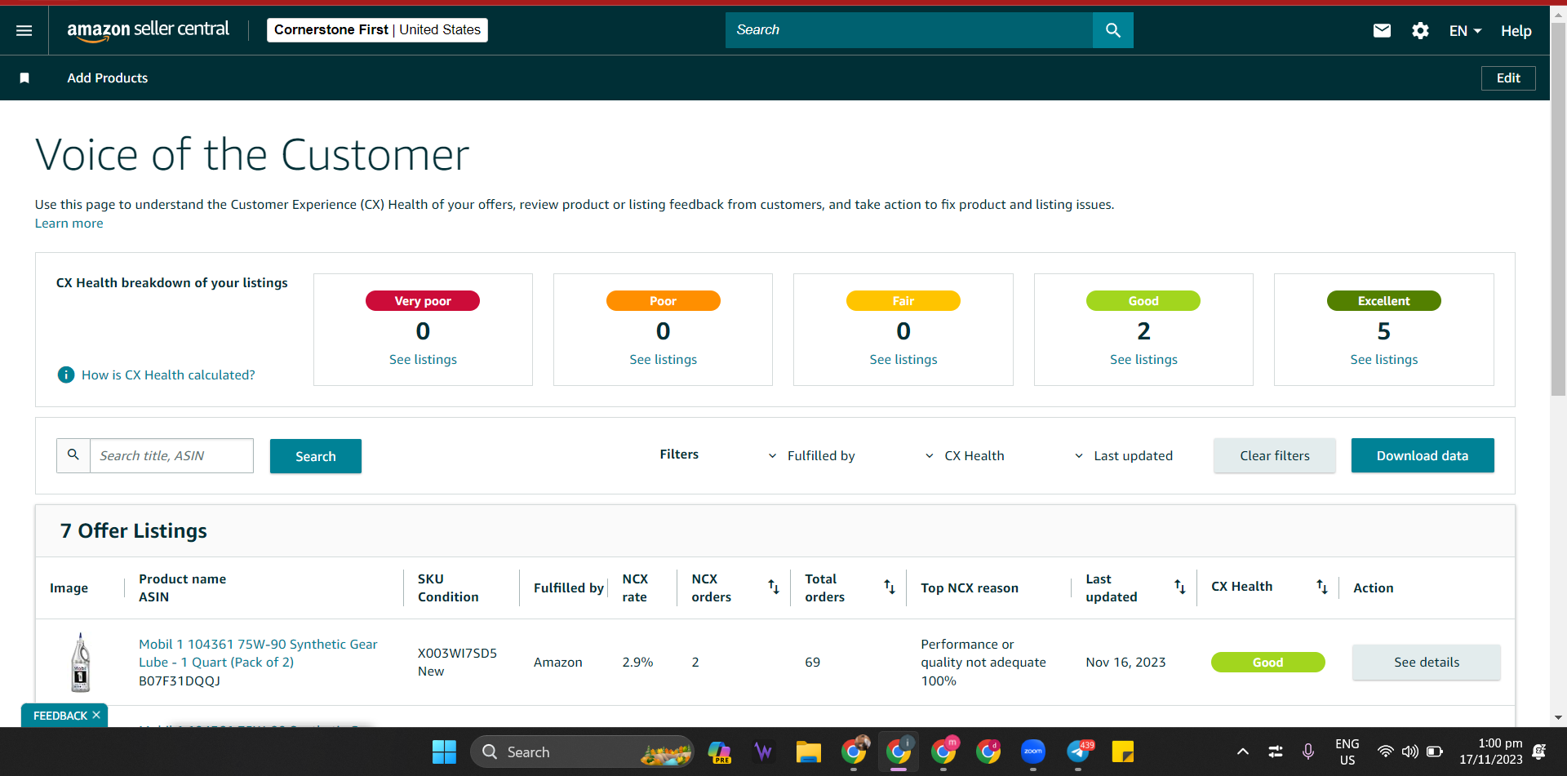Click the Top NCX reason column header
Image resolution: width=1567 pixels, height=776 pixels.
(x=970, y=588)
